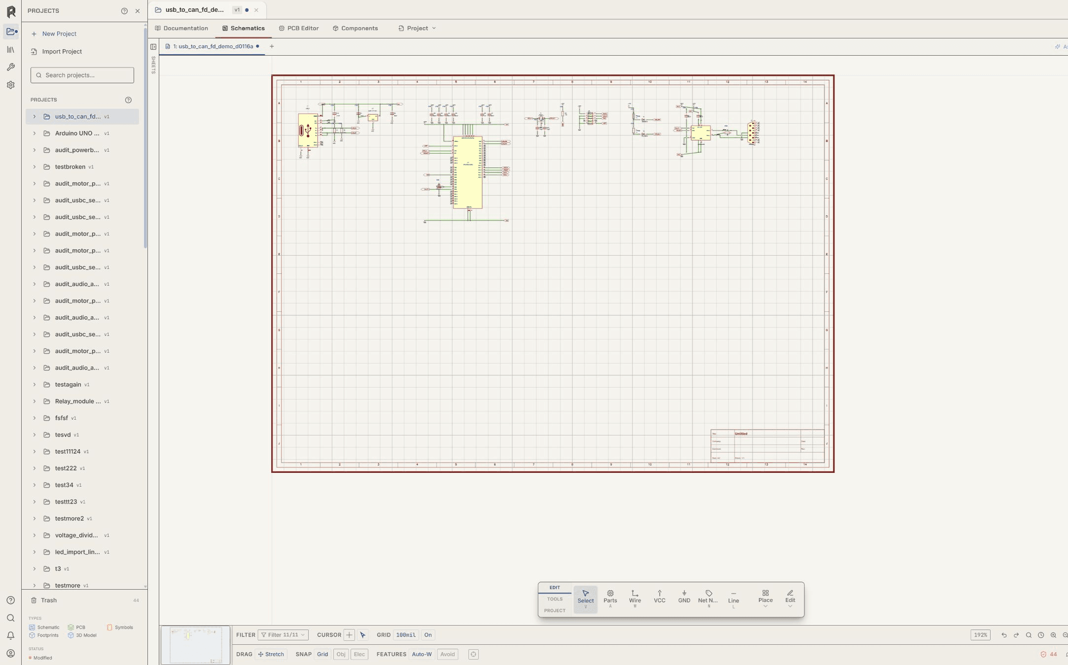Switch to PCB Editor tab

tap(299, 28)
